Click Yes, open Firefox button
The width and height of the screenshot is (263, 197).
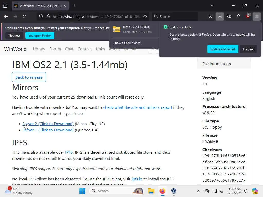coord(40,35)
